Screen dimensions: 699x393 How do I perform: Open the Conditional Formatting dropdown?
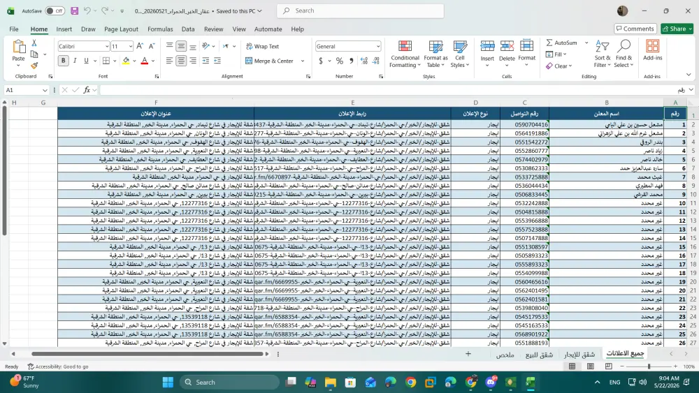(x=404, y=54)
